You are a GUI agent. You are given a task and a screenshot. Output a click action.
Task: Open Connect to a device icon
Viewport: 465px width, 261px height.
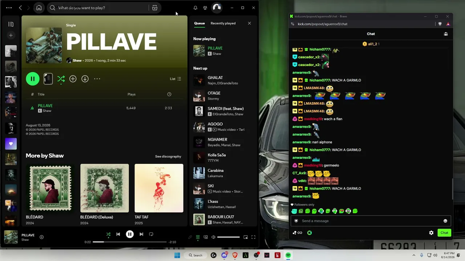click(x=206, y=237)
